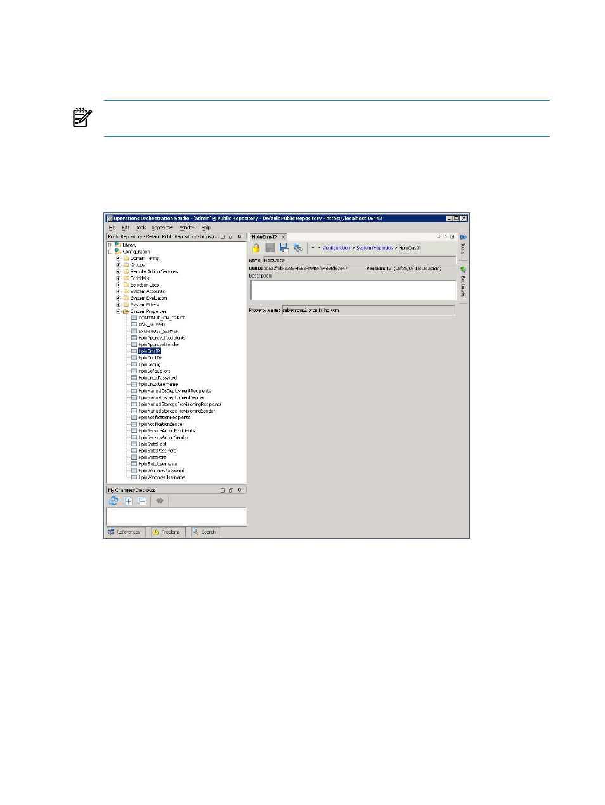Open the Edit menu
Viewport: 605px width, 805px height.
pos(126,228)
